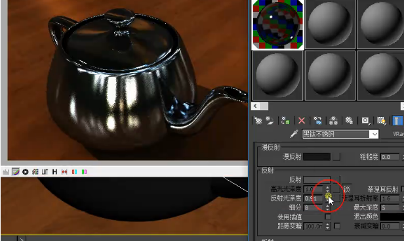Screen dimensions: 404x241
Task: Click the Make Unique icon
Action: [x=333, y=121]
